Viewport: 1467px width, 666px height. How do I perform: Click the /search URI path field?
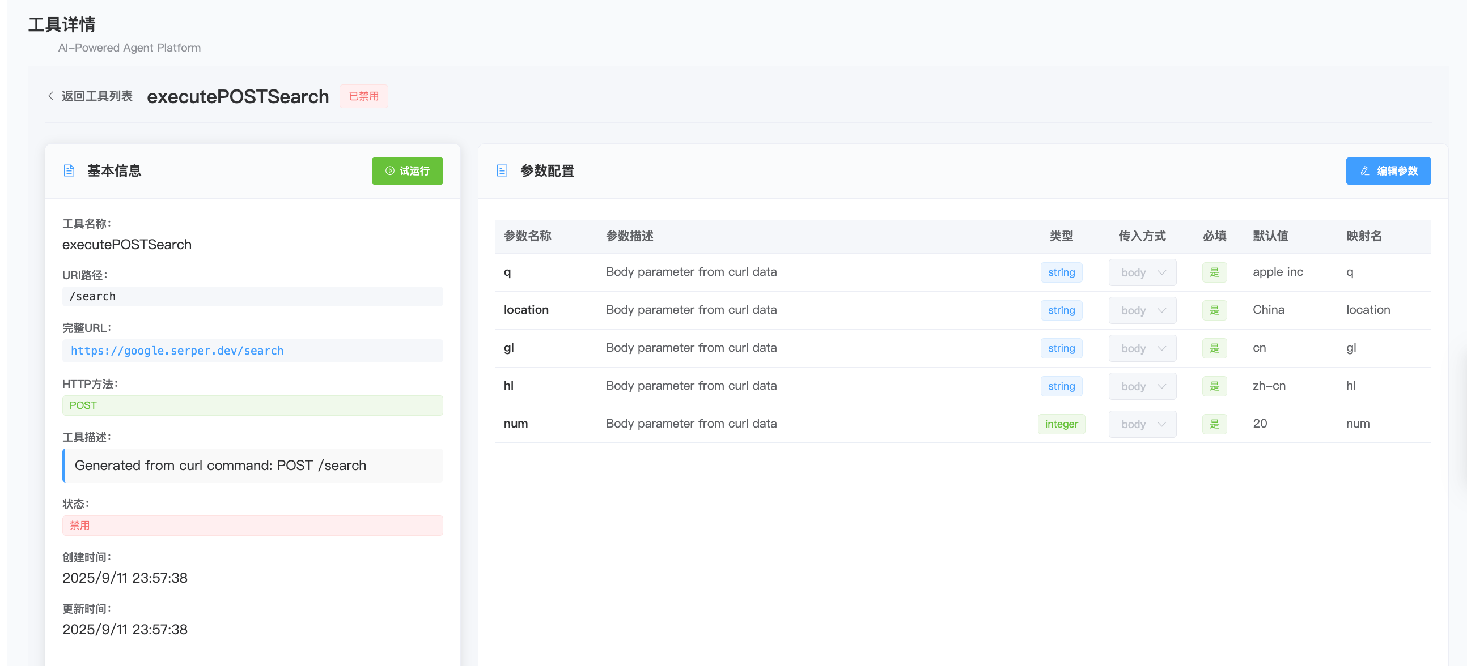click(252, 296)
